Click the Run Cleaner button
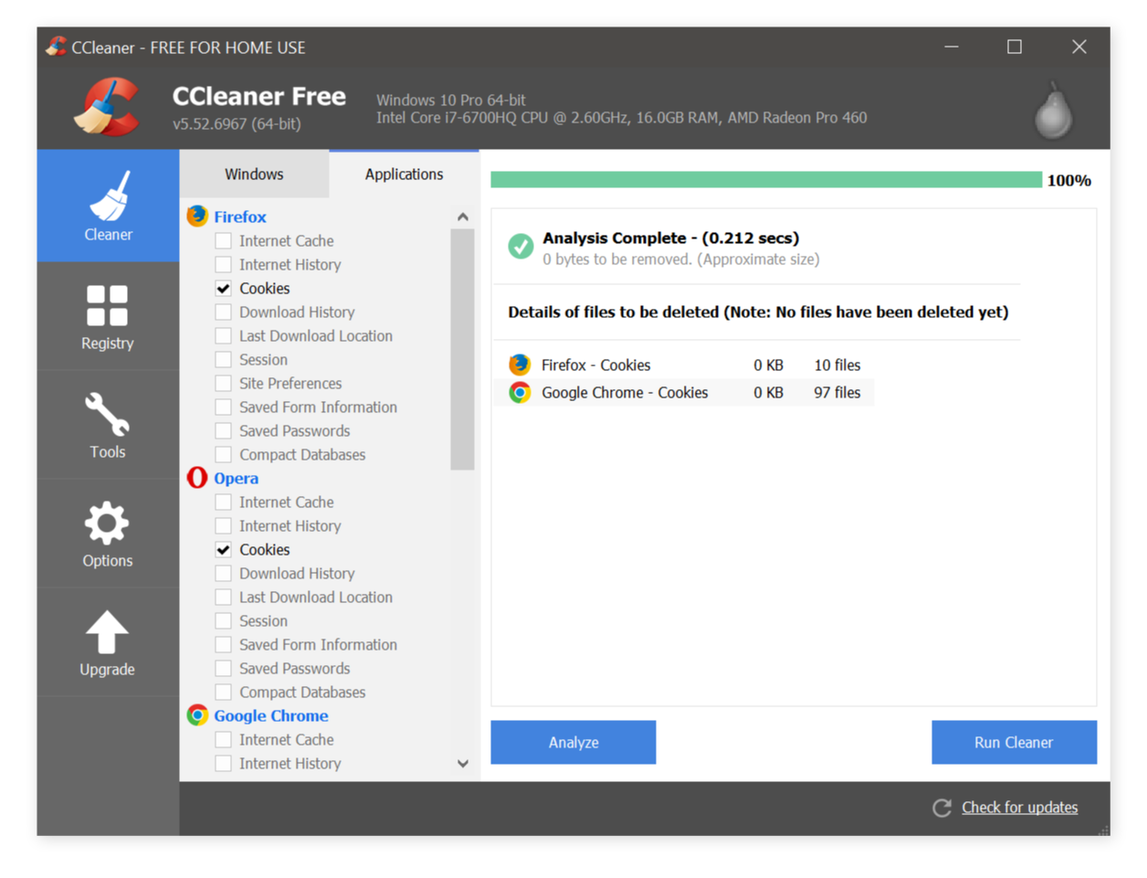The image size is (1147, 878). (x=1014, y=742)
